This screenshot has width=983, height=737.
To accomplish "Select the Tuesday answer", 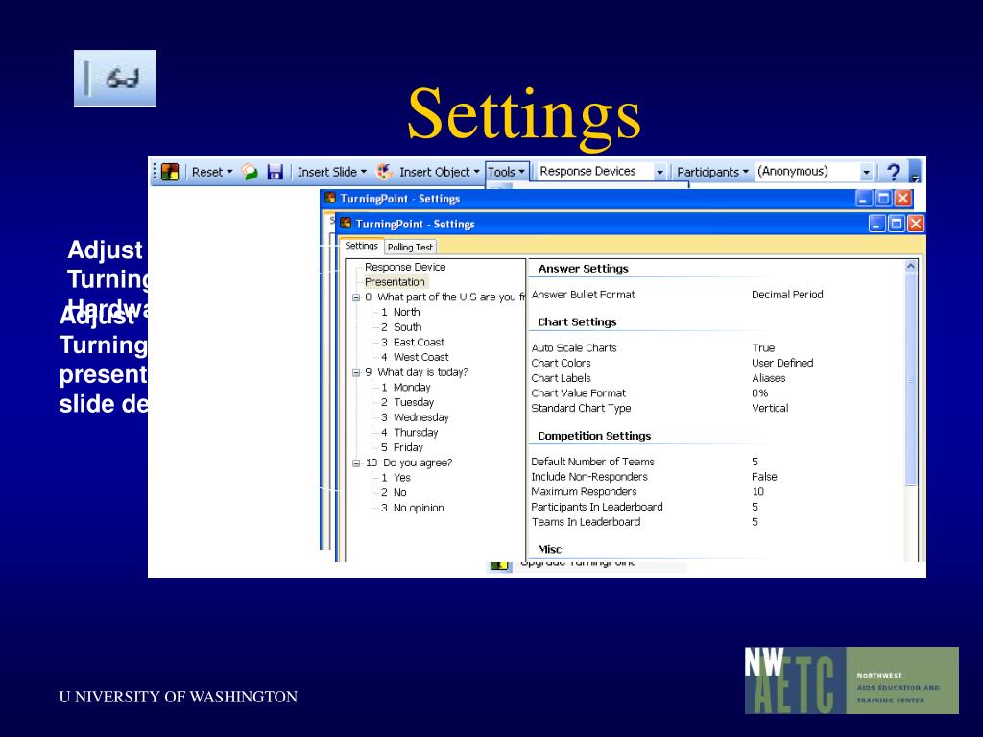I will (x=407, y=402).
